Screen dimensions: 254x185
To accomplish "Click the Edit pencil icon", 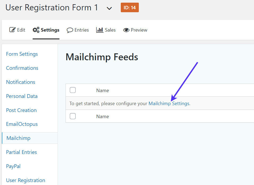I will (12, 30).
